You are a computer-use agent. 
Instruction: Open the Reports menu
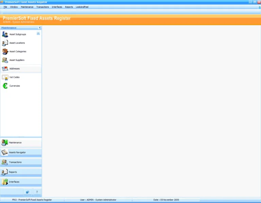(69, 7)
